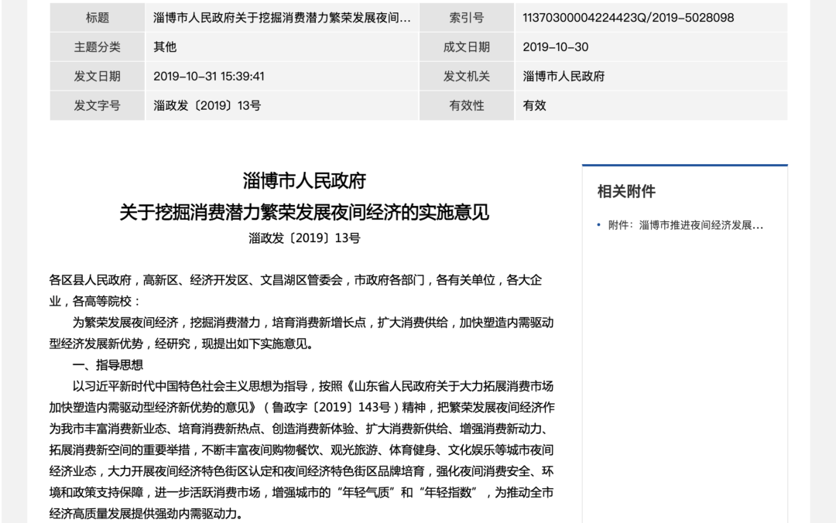836x523 pixels.
Task: Click the final line 经济高质量发展提供强劲内需驱动力
Action: coord(146,514)
